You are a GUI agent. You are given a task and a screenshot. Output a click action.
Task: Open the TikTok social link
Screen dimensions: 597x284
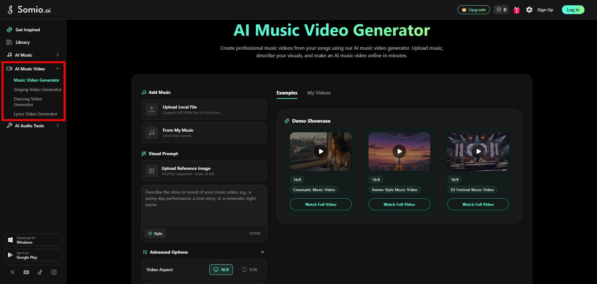click(x=40, y=272)
